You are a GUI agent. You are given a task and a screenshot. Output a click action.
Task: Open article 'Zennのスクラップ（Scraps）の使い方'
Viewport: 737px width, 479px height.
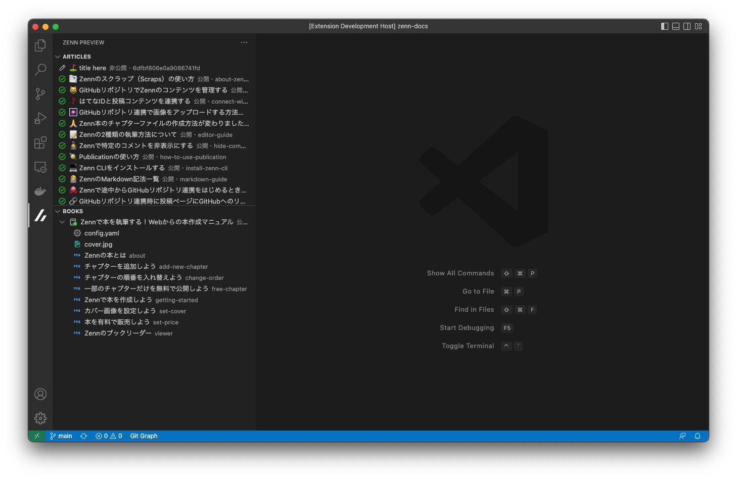[x=154, y=79]
